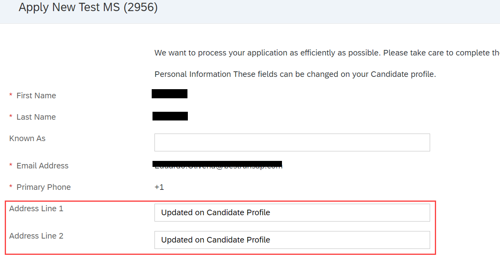Click the Last Name field label
500x258 pixels.
point(36,117)
